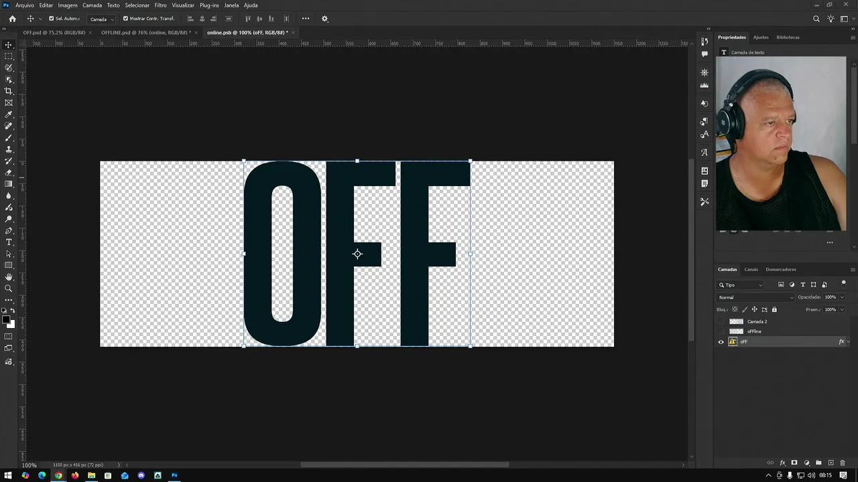Toggle Sel. Autom. checkbox
This screenshot has height=482, width=858.
click(51, 19)
